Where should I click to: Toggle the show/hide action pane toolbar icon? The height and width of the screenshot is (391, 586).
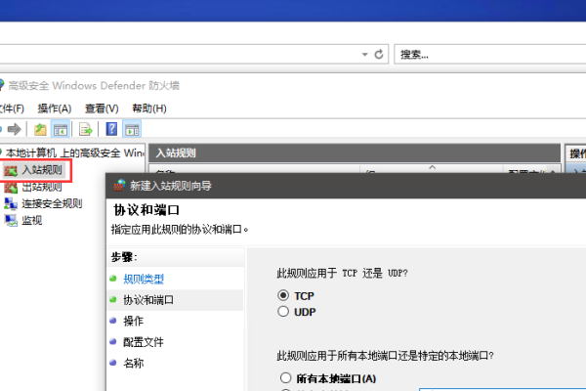click(132, 129)
